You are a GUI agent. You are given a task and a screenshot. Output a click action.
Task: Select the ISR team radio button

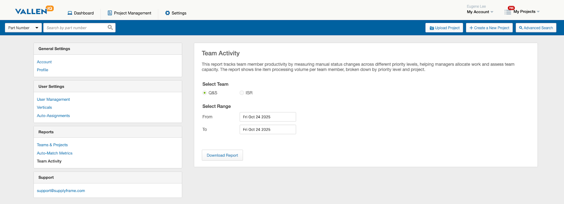click(x=242, y=93)
